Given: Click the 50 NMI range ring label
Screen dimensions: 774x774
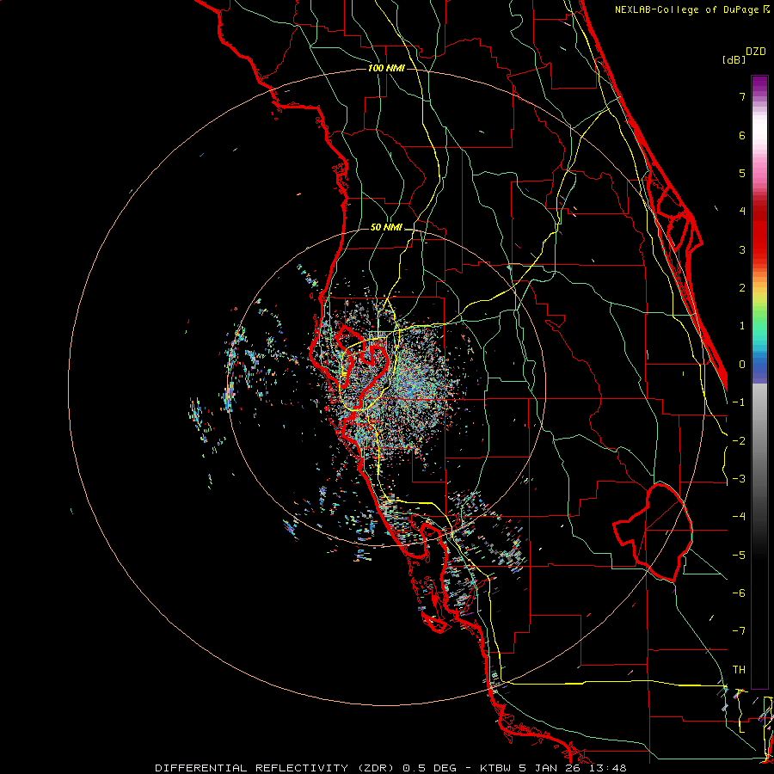Looking at the screenshot, I should click(x=386, y=228).
